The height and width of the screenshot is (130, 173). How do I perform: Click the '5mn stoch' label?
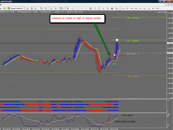click(127, 115)
